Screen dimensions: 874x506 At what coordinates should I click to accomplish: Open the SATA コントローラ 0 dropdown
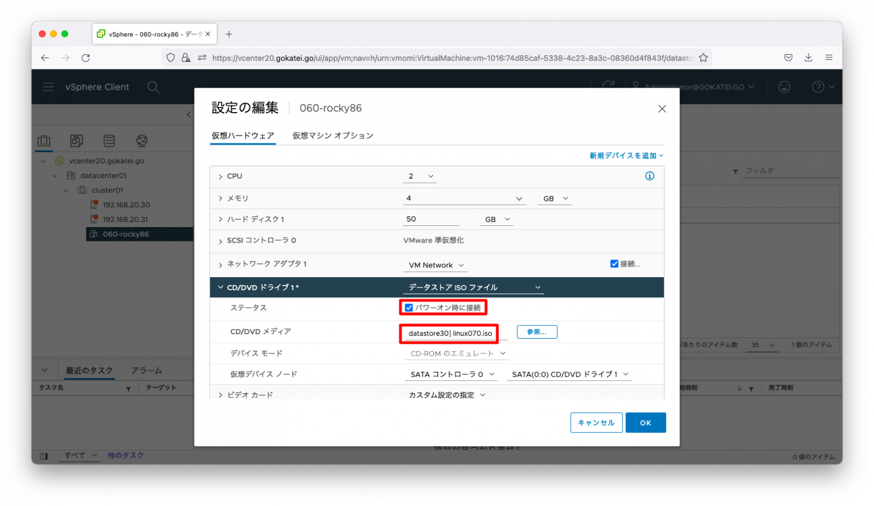(452, 375)
